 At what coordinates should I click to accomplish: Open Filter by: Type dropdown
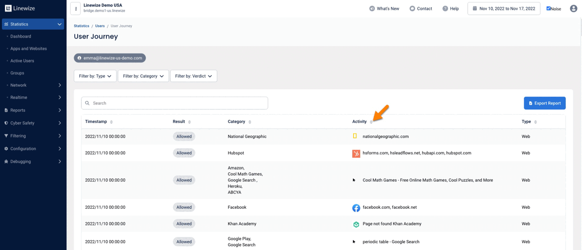click(95, 76)
